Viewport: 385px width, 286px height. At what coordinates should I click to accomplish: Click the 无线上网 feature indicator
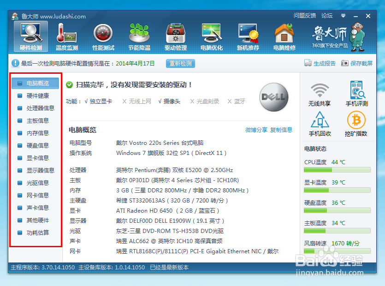tap(137, 101)
